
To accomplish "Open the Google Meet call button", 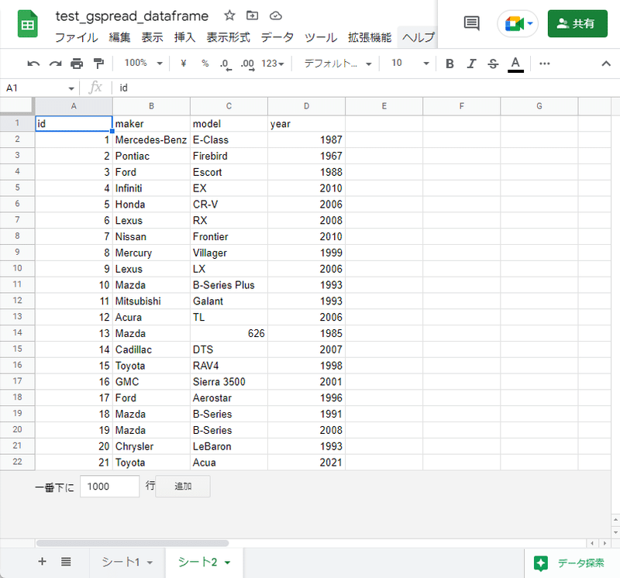I will (518, 24).
